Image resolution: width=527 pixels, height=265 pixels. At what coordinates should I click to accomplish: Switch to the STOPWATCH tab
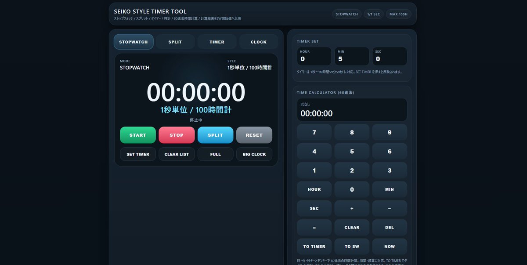tap(134, 42)
